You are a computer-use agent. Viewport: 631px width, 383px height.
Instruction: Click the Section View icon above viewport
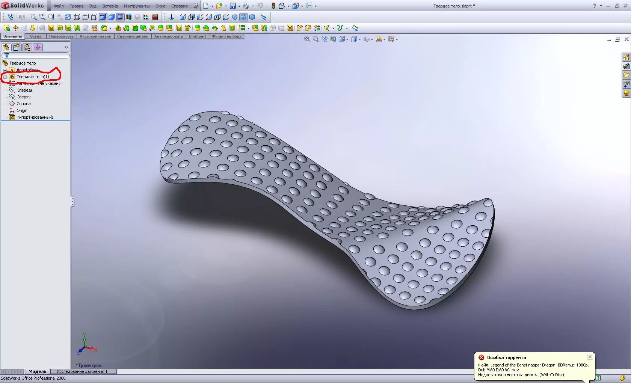pos(333,39)
